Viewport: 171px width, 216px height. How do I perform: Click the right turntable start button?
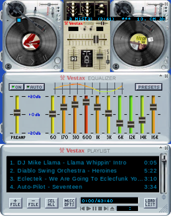coord(116,66)
